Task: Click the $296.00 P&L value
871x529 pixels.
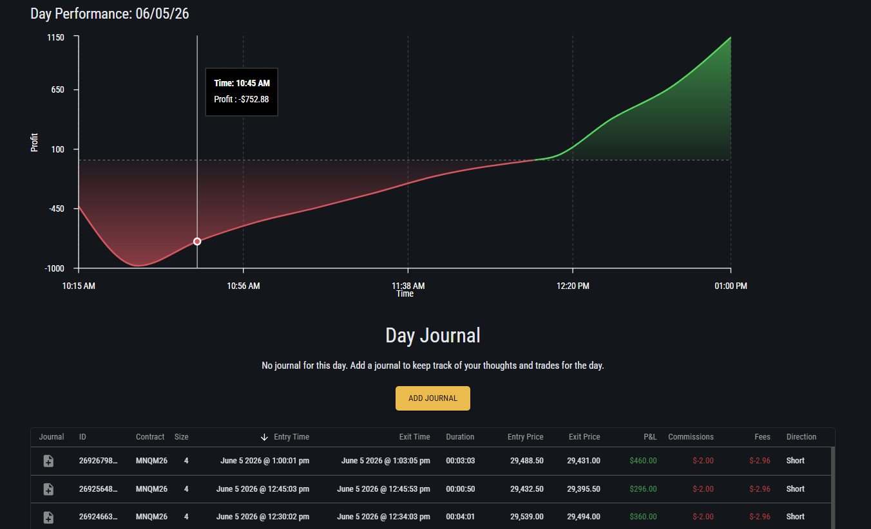Action: 644,489
